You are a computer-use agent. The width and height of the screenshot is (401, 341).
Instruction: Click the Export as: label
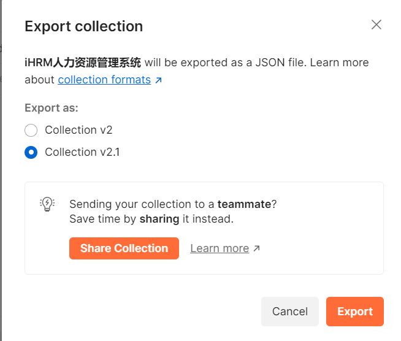point(52,108)
